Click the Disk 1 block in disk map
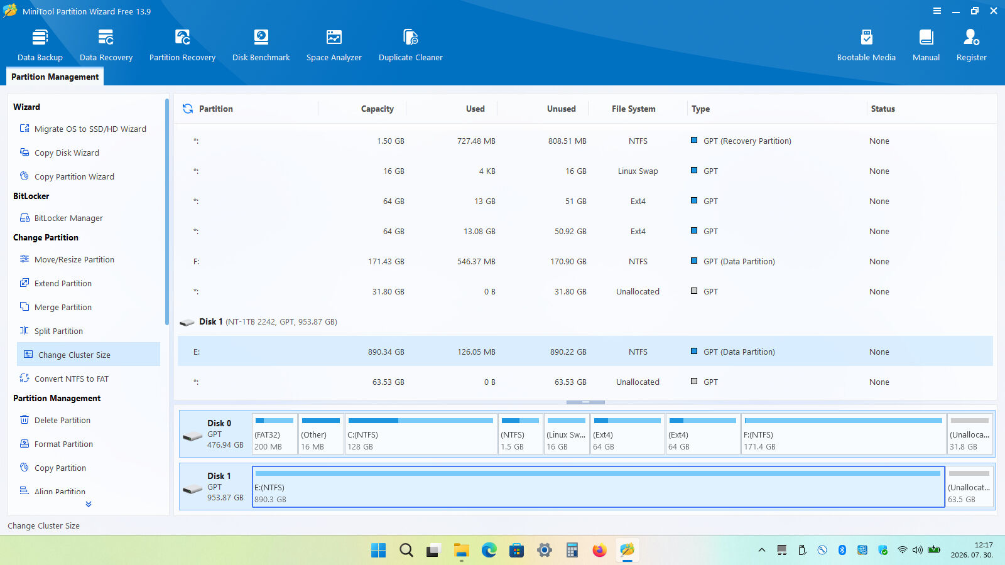 (x=215, y=486)
